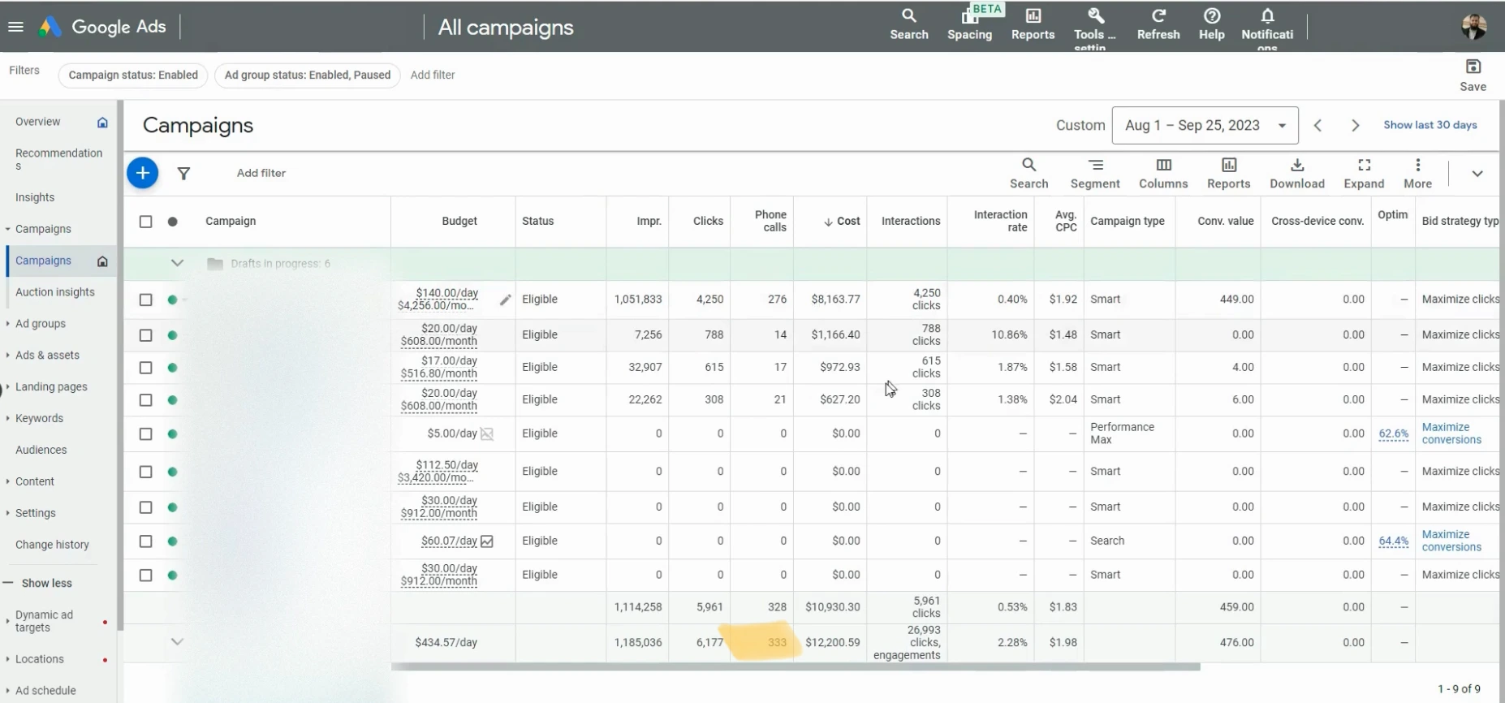This screenshot has width=1505, height=703.
Task: Click Show last 30 days link
Action: (1430, 125)
